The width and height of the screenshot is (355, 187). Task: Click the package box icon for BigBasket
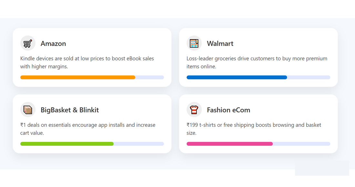[x=28, y=110]
